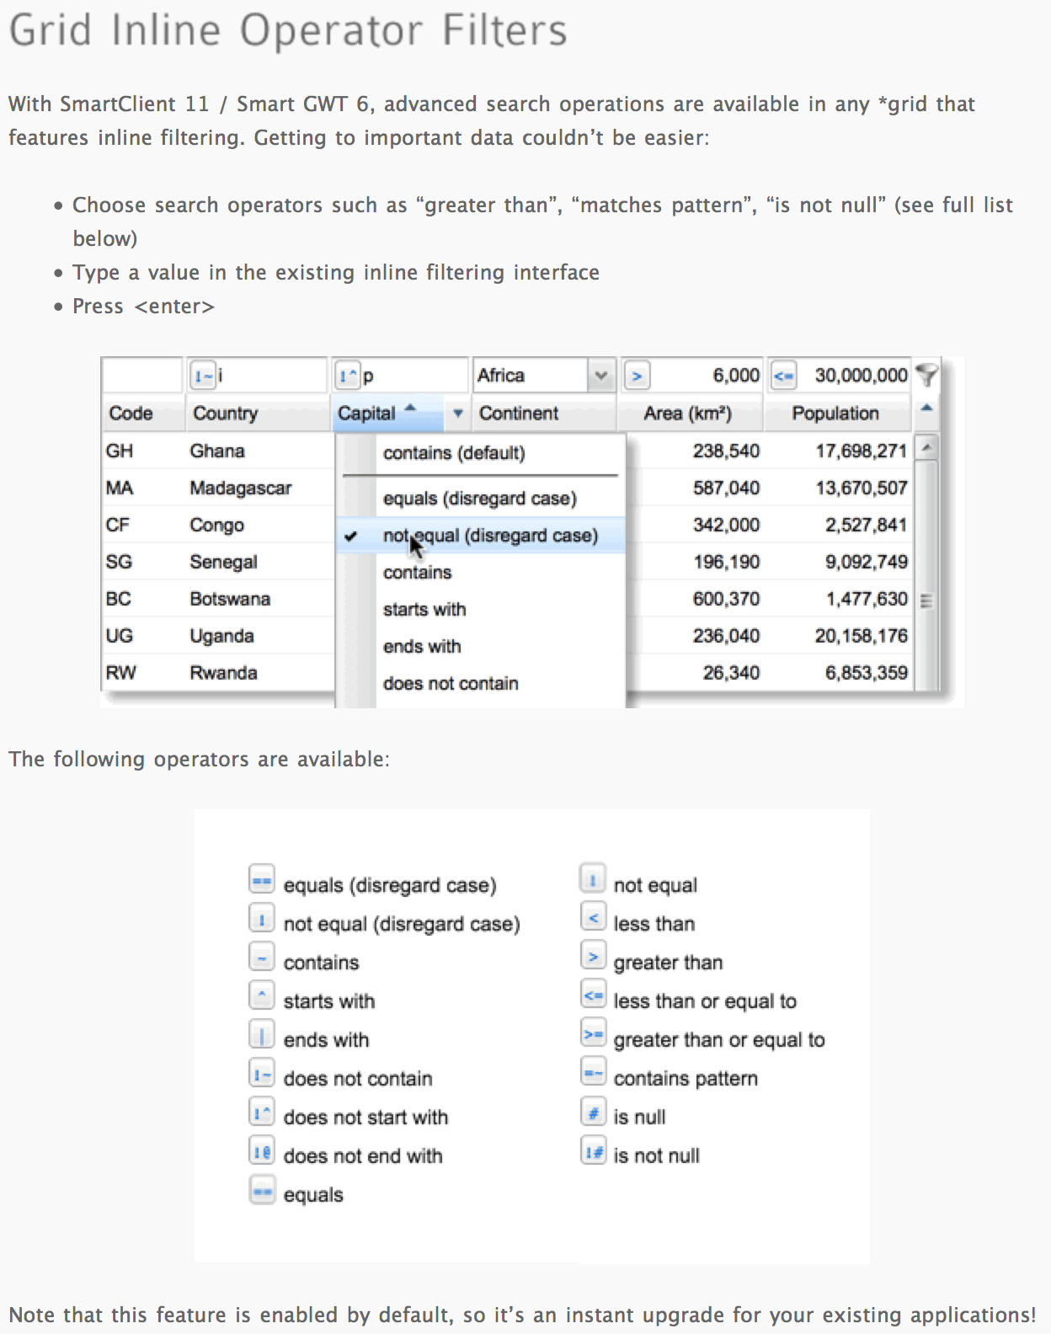Click the 'is null' legend icon
Viewport: 1051px width, 1334px height.
coord(593,1113)
